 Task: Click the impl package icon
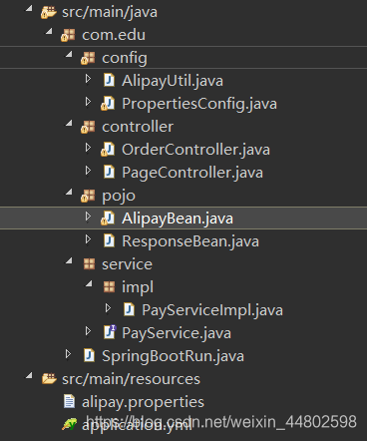click(109, 287)
